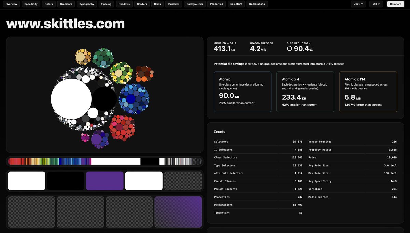Click the Type Selectors row label
This screenshot has width=410, height=233.
pos(225,165)
